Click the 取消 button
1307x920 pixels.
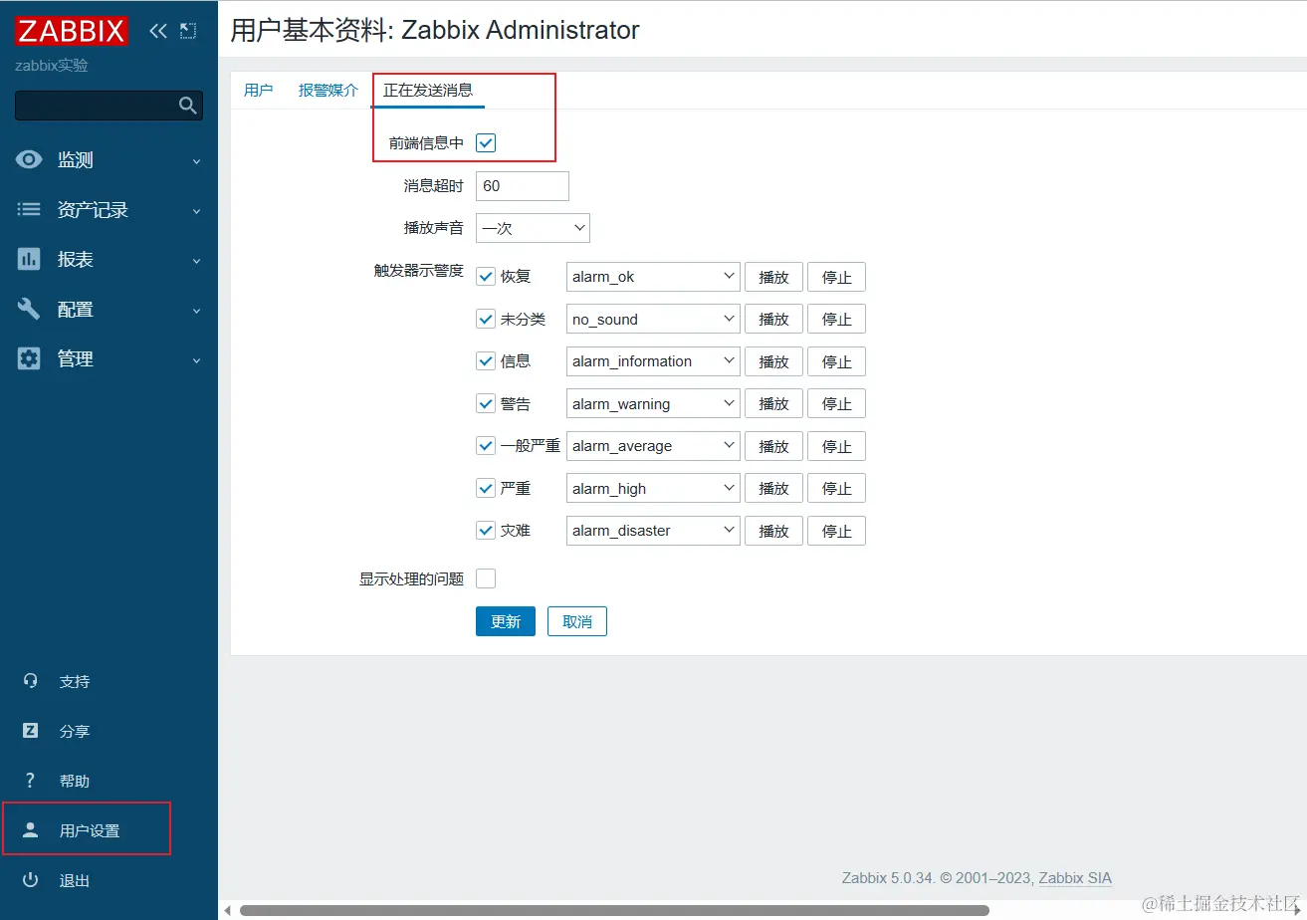pyautogui.click(x=577, y=621)
